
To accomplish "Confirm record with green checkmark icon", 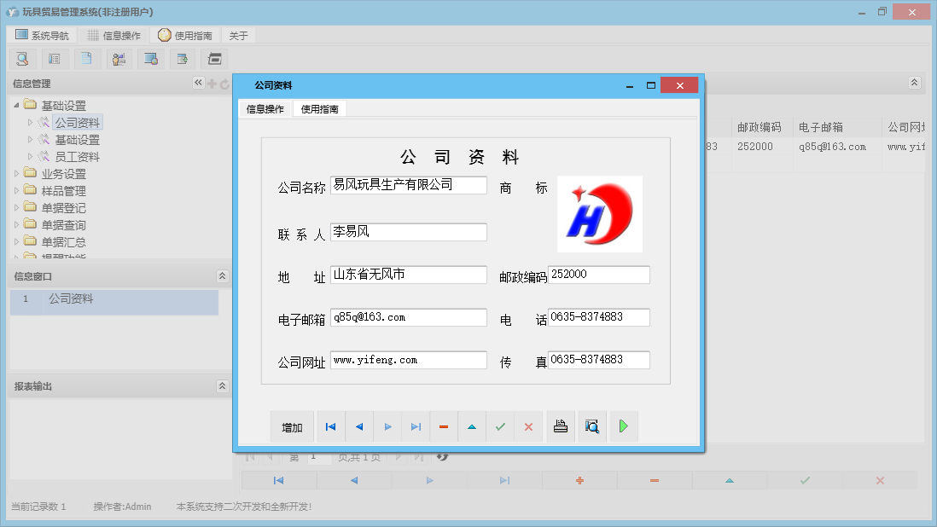I will point(500,426).
